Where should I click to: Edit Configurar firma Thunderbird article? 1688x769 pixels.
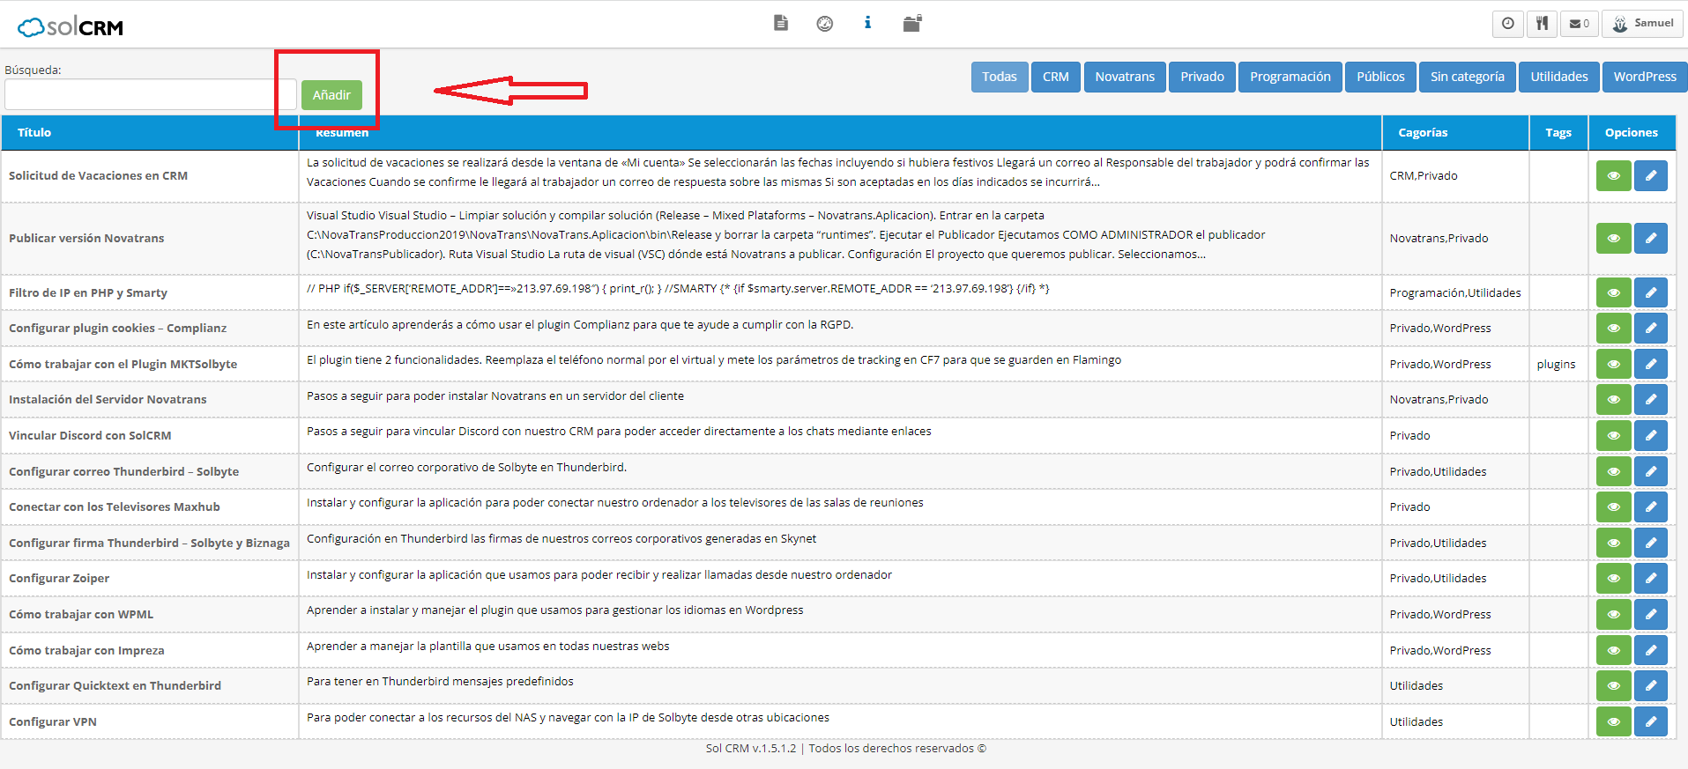pos(1650,543)
